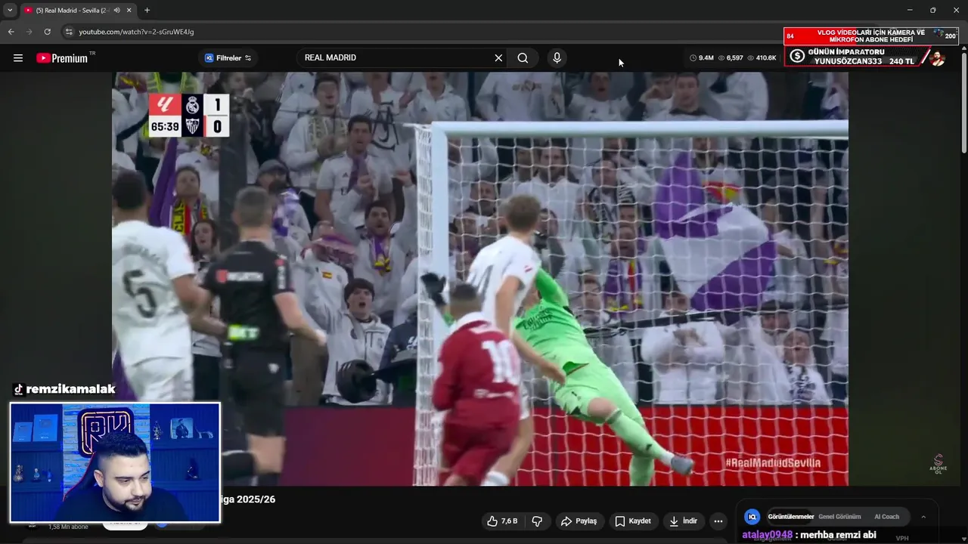Open the YouTube hamburger guide menu
Image resolution: width=968 pixels, height=544 pixels.
[x=18, y=57]
